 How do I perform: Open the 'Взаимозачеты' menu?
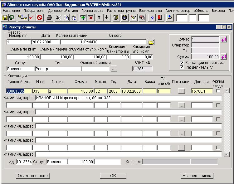coord(150,11)
